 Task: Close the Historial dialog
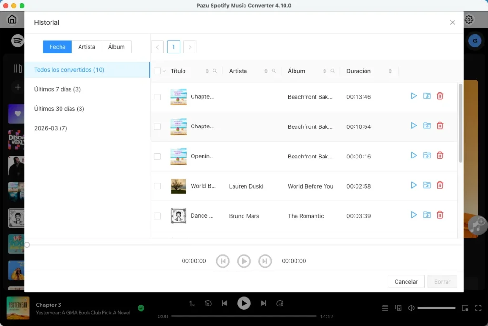[453, 22]
